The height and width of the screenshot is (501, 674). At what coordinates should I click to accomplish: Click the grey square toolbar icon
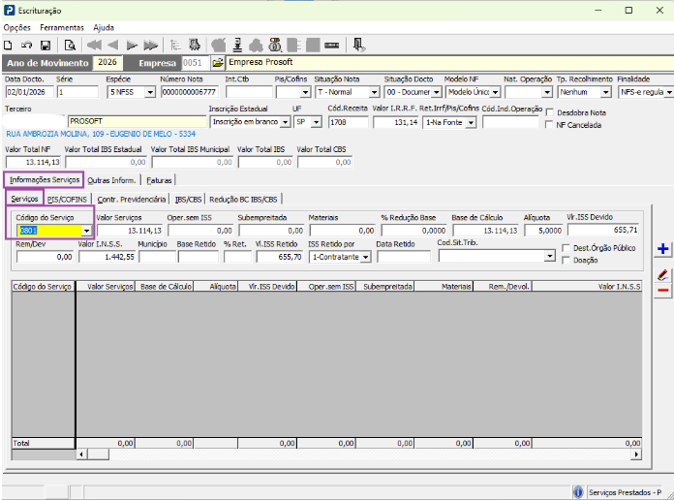tap(313, 45)
